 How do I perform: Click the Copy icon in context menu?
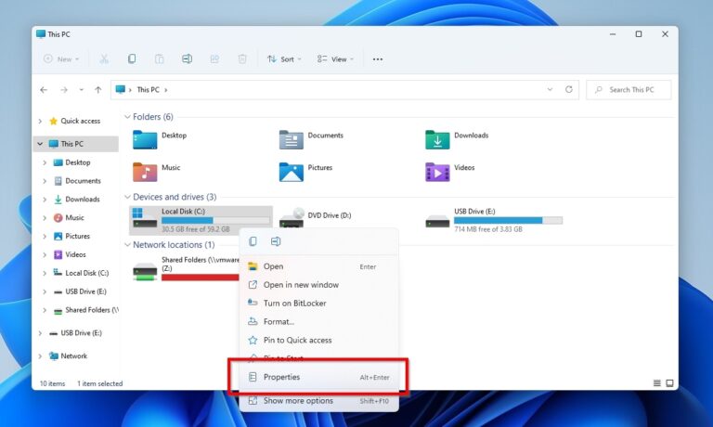point(253,241)
